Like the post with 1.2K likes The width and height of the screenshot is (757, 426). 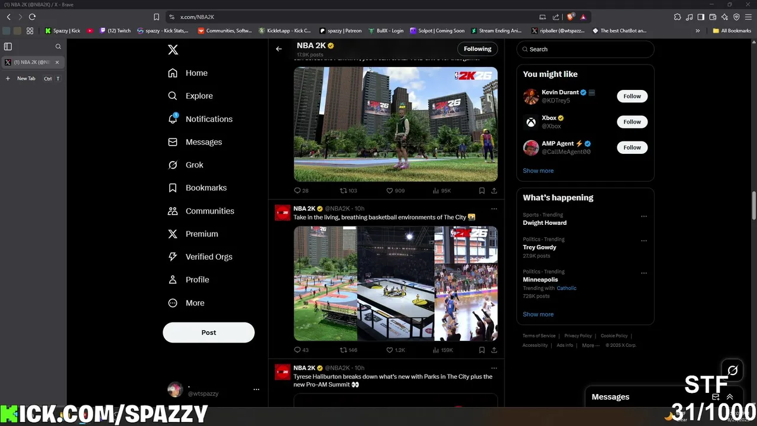coord(396,350)
